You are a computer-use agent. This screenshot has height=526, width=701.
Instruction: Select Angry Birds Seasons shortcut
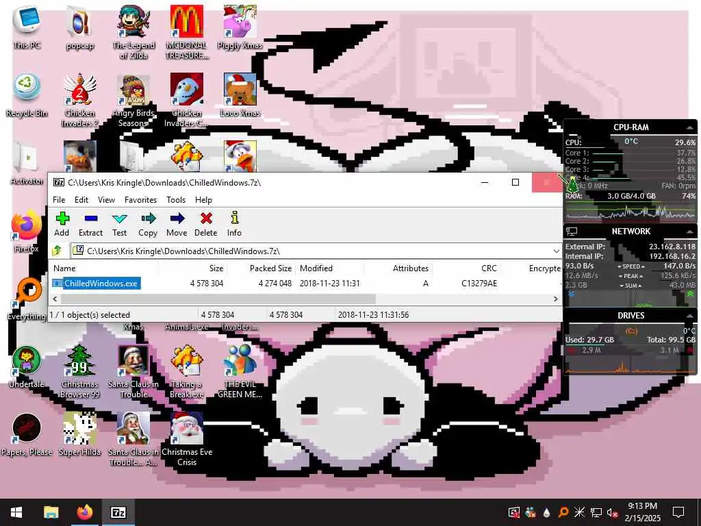[x=133, y=100]
